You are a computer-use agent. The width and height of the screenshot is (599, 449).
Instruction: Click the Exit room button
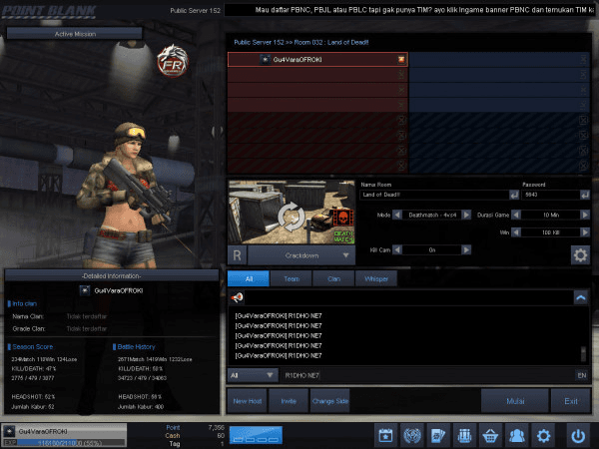[x=571, y=401]
